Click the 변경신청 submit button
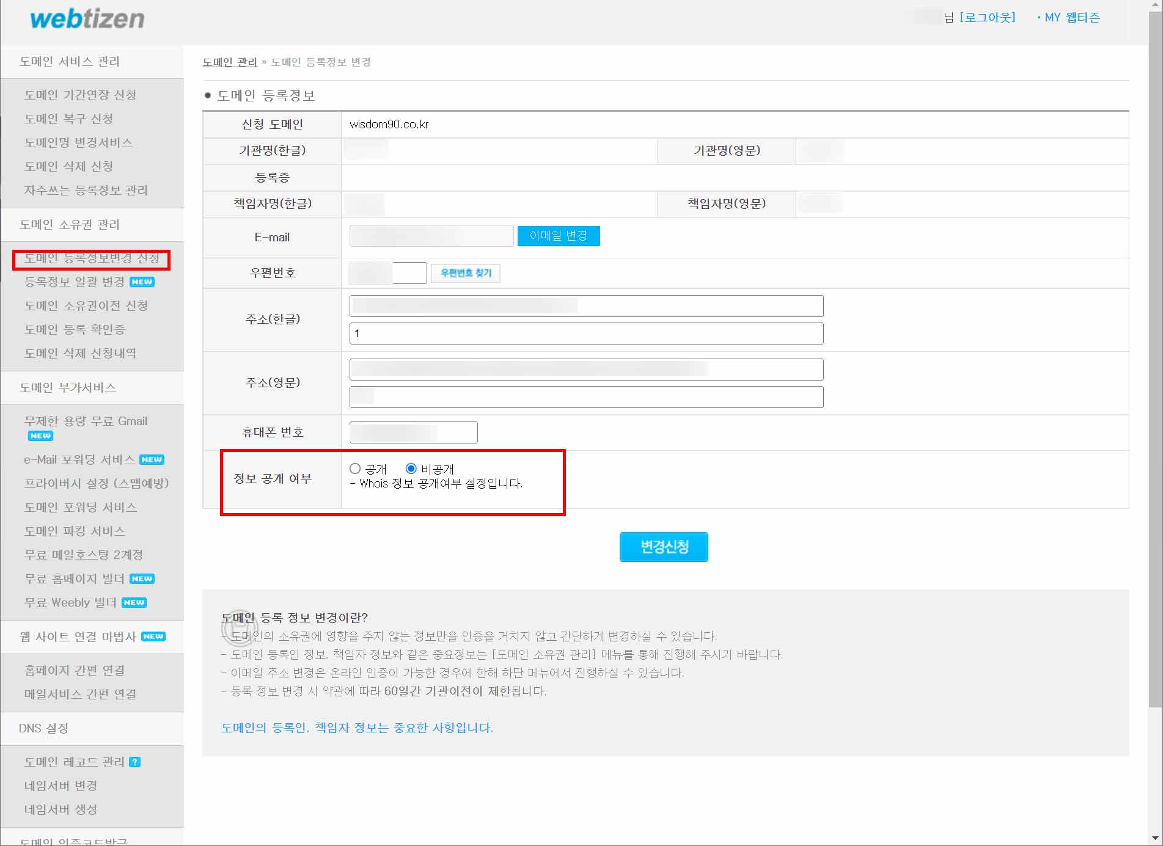1163x846 pixels. (x=663, y=547)
